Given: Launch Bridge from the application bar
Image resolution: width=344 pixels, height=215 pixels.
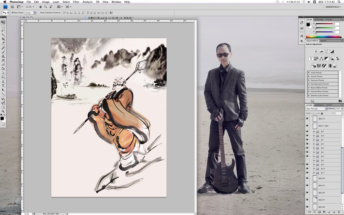Looking at the screenshot, I should pos(13,7).
